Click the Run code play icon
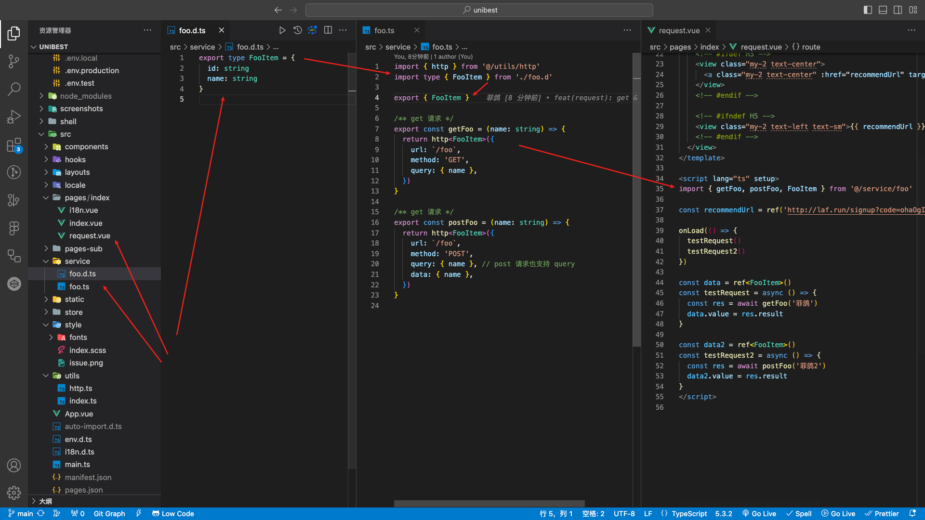 [282, 30]
